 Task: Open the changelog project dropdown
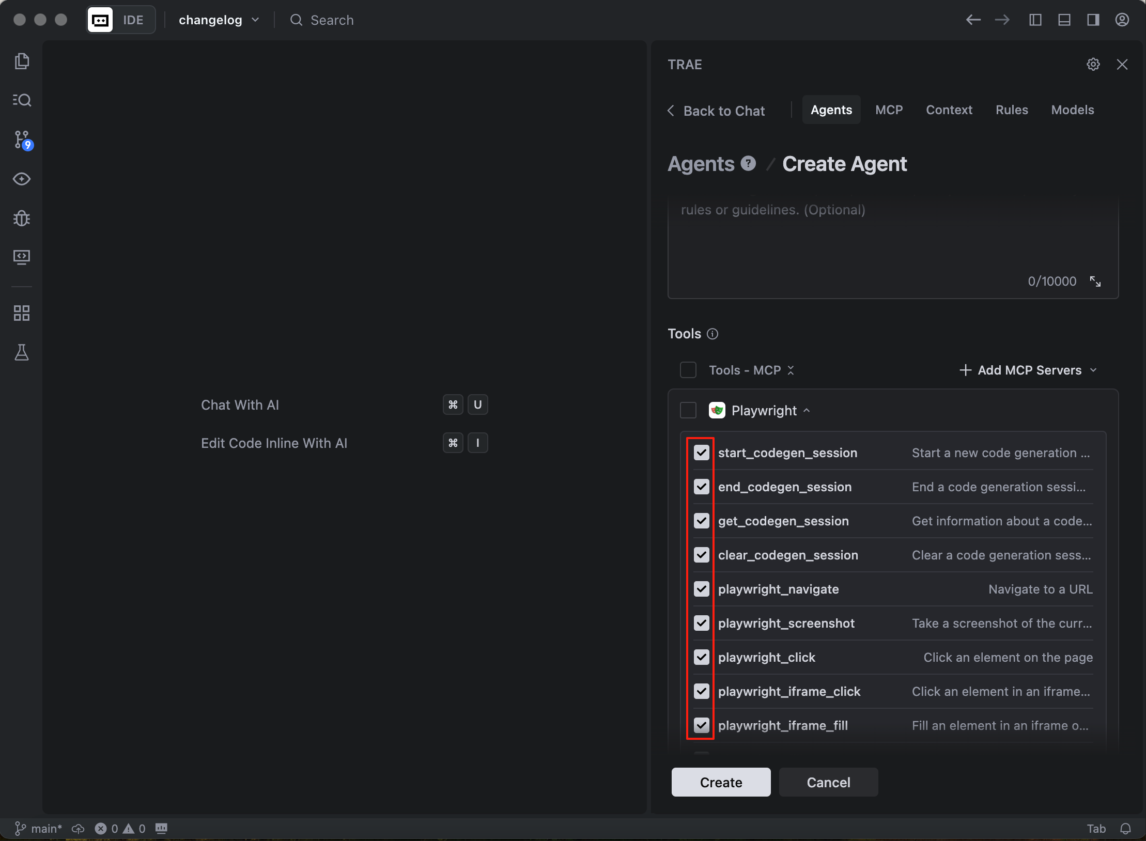tap(219, 20)
